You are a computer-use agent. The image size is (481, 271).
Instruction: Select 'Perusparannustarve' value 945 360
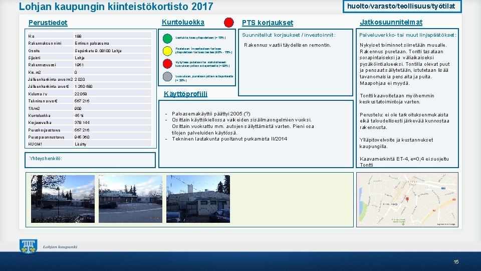(82, 137)
